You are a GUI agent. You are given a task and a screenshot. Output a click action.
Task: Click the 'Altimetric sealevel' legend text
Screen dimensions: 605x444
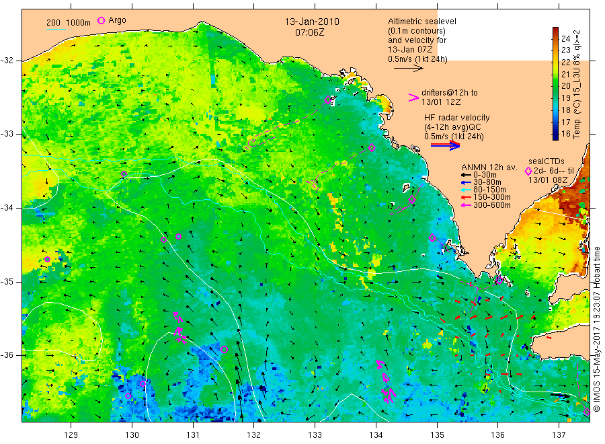[422, 22]
